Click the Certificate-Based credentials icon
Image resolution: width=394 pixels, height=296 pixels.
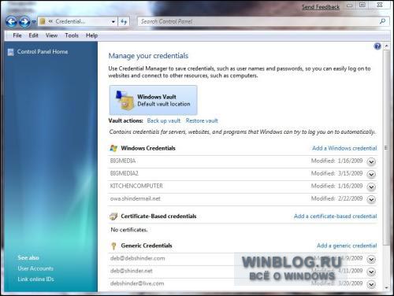(x=113, y=216)
